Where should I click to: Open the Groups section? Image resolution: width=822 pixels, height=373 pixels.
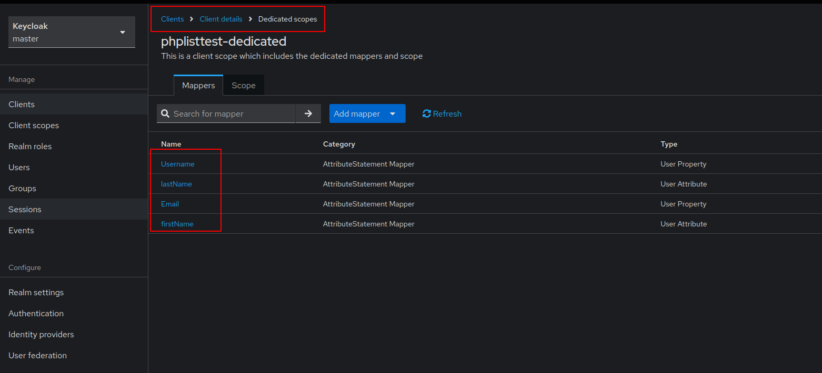[74, 188]
